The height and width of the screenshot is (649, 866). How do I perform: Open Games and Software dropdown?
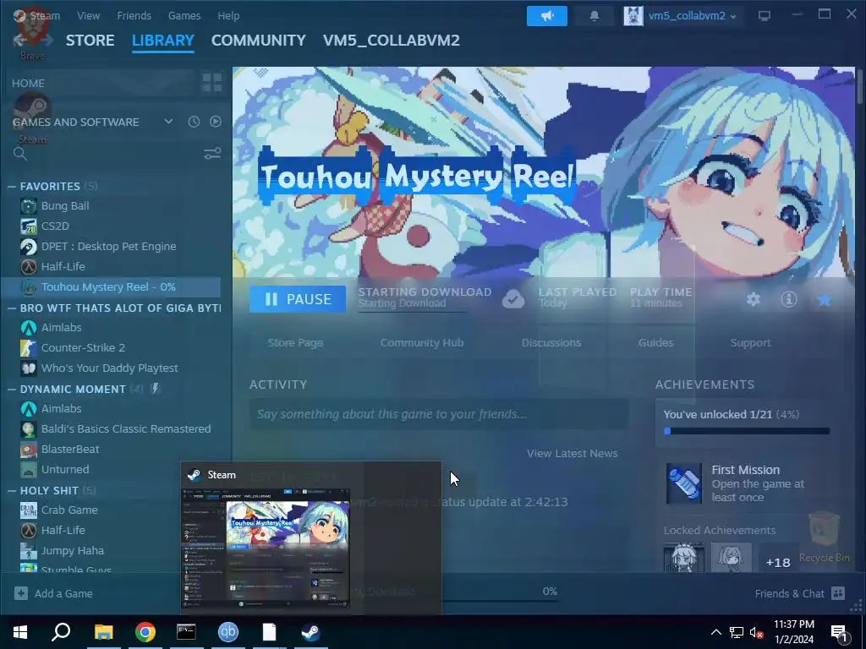tap(168, 122)
